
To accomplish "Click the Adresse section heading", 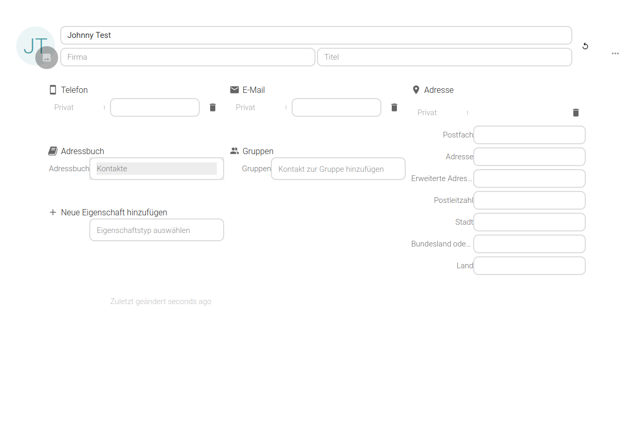I will point(439,90).
